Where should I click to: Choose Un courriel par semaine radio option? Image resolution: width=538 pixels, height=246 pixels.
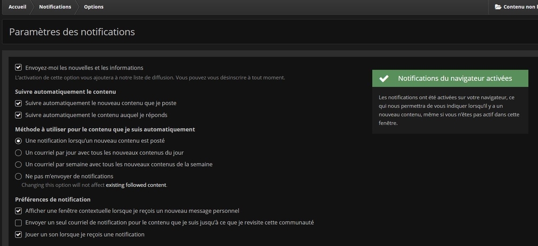pyautogui.click(x=19, y=165)
